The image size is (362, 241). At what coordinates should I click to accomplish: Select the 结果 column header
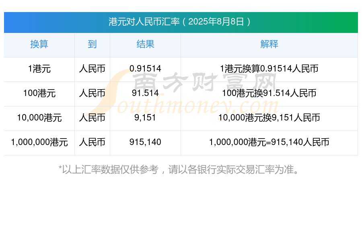[x=145, y=44]
